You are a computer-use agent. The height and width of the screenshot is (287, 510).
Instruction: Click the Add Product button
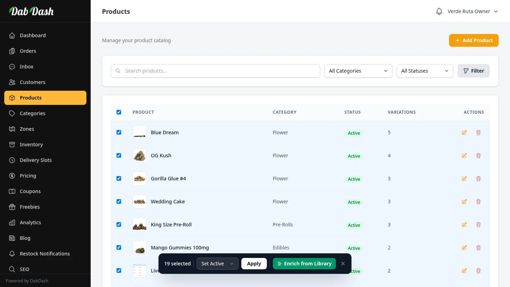pos(474,40)
